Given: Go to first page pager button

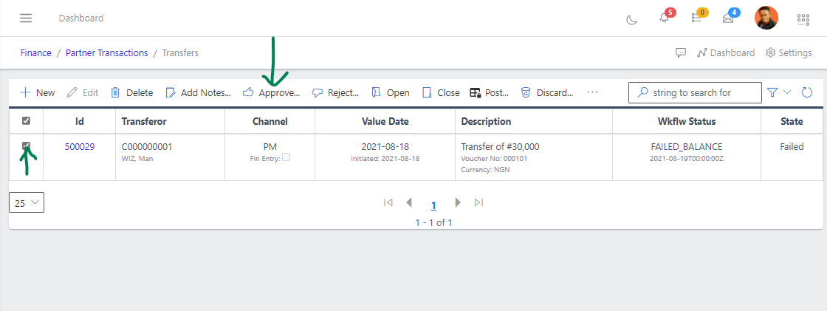Looking at the screenshot, I should 388,202.
